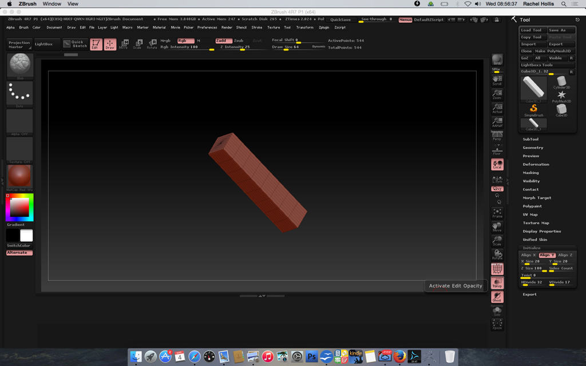Open Quick Sketch
Viewport: 586px width, 366px height.
pos(76,44)
